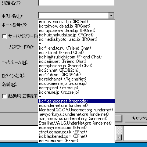The image size is (147, 147).
Task: Toggle the connect-at-startup checkbox
Action: (4, 96)
